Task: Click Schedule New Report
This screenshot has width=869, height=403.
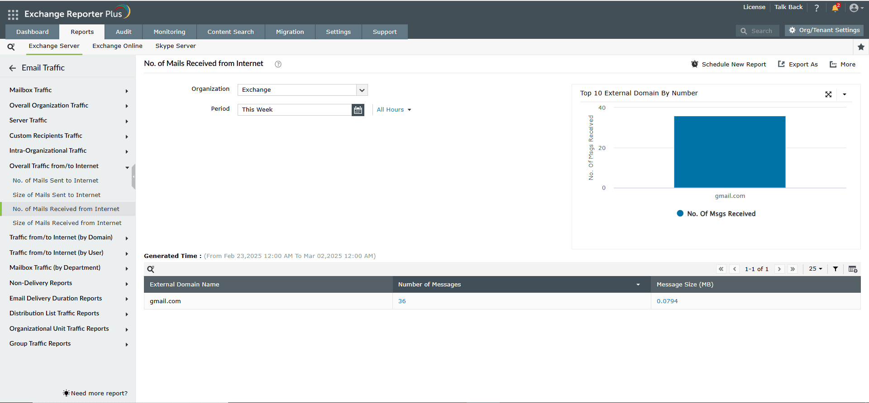Action: pyautogui.click(x=729, y=65)
